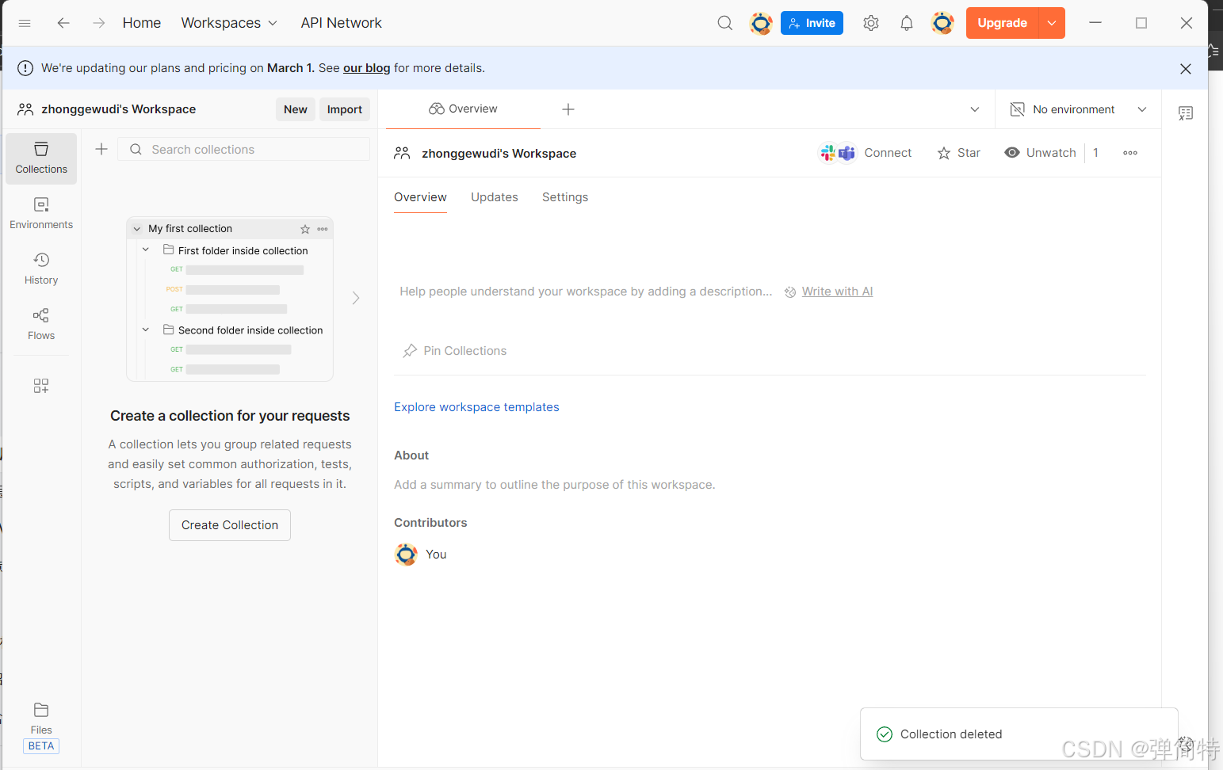This screenshot has width=1223, height=770.
Task: Go back with the left arrow
Action: [x=63, y=23]
